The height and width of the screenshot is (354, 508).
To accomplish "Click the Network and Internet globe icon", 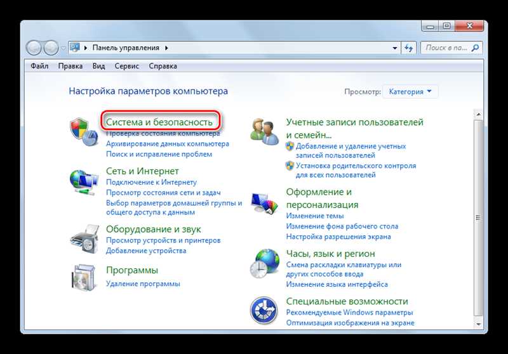I will click(x=84, y=183).
